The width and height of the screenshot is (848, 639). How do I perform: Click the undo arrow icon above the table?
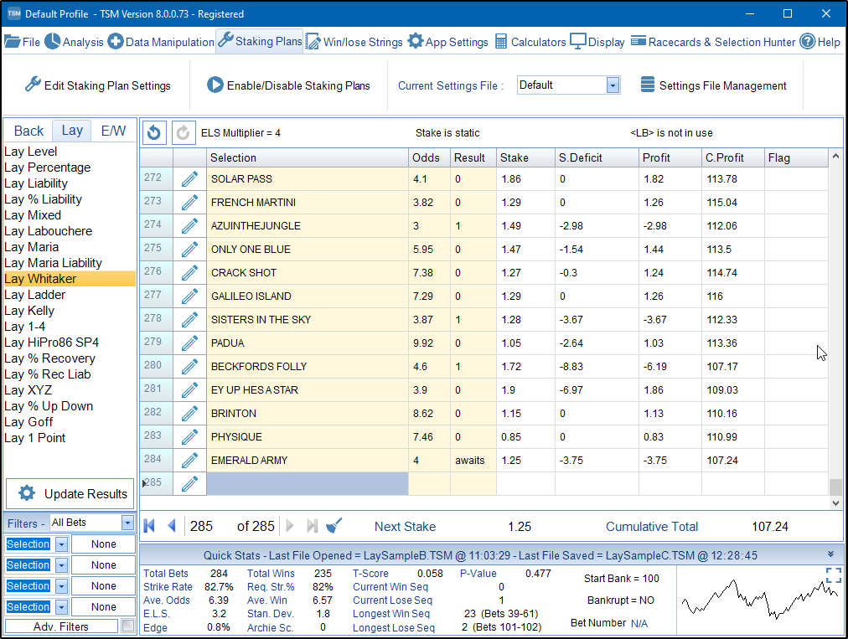click(x=154, y=132)
